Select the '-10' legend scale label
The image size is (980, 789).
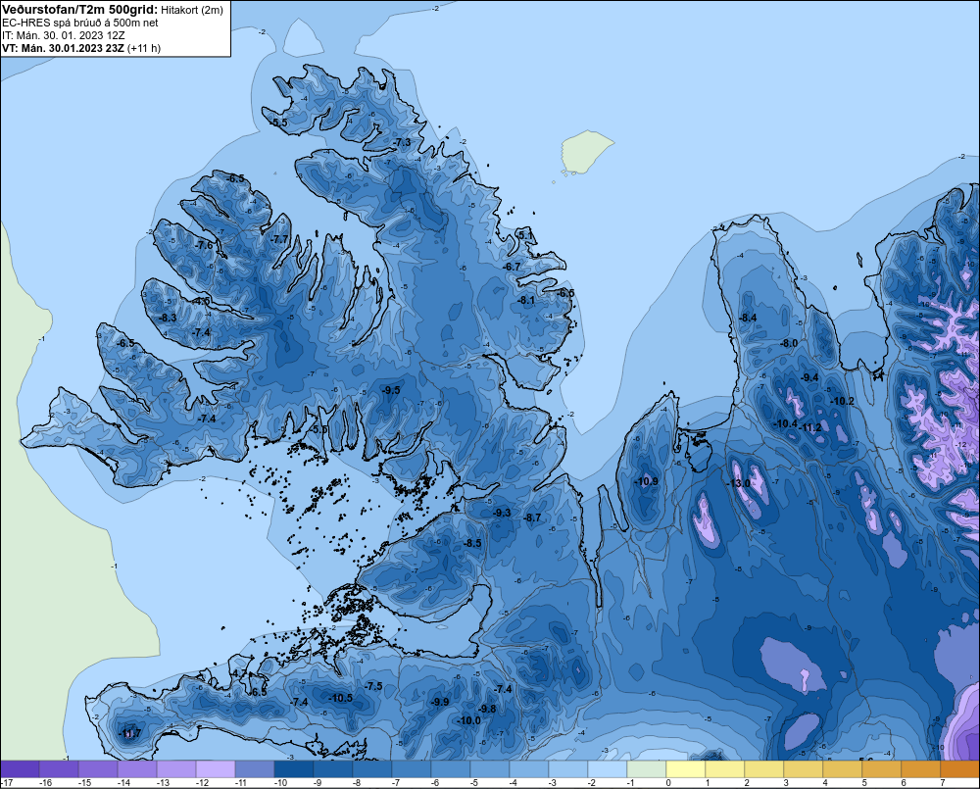click(280, 783)
